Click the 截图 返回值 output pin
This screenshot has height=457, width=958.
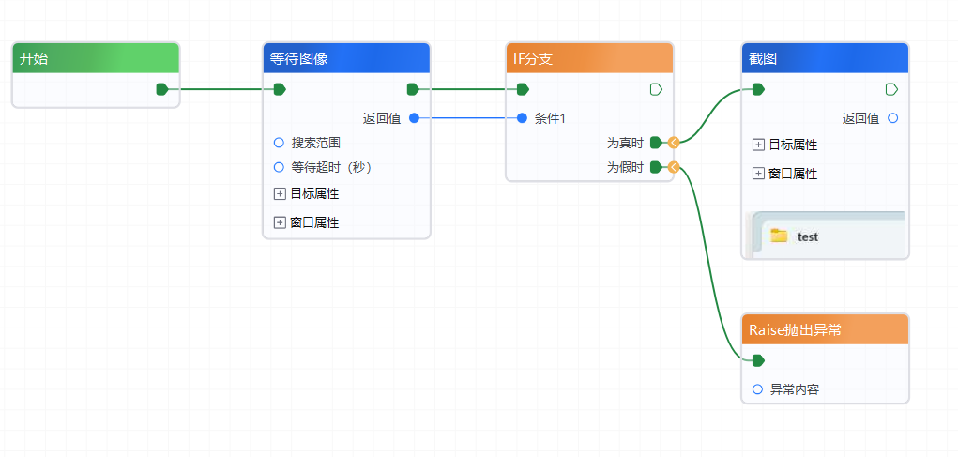(892, 118)
